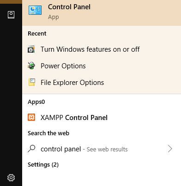Click the notebook icon in sidebar

click(11, 15)
